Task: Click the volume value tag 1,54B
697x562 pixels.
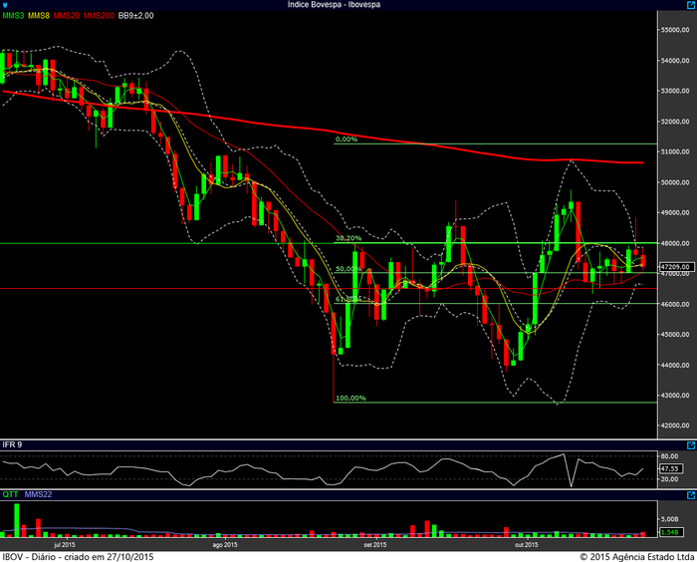Action: pos(670,532)
